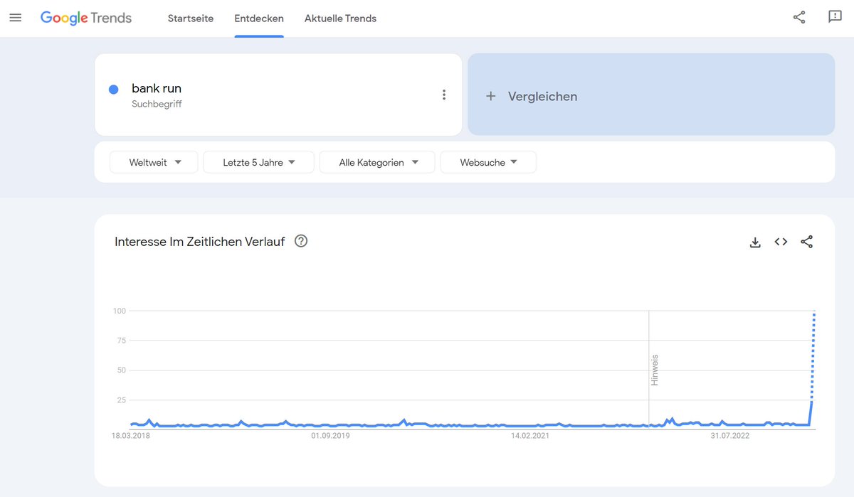Click the Suchbegriff label under bank run
This screenshot has height=497, width=854.
pyautogui.click(x=157, y=104)
